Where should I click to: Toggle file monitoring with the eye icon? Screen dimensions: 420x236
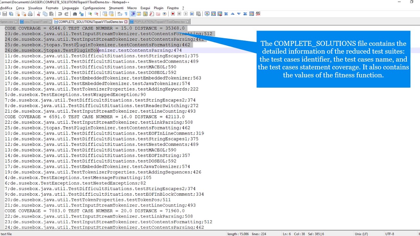click(x=164, y=14)
